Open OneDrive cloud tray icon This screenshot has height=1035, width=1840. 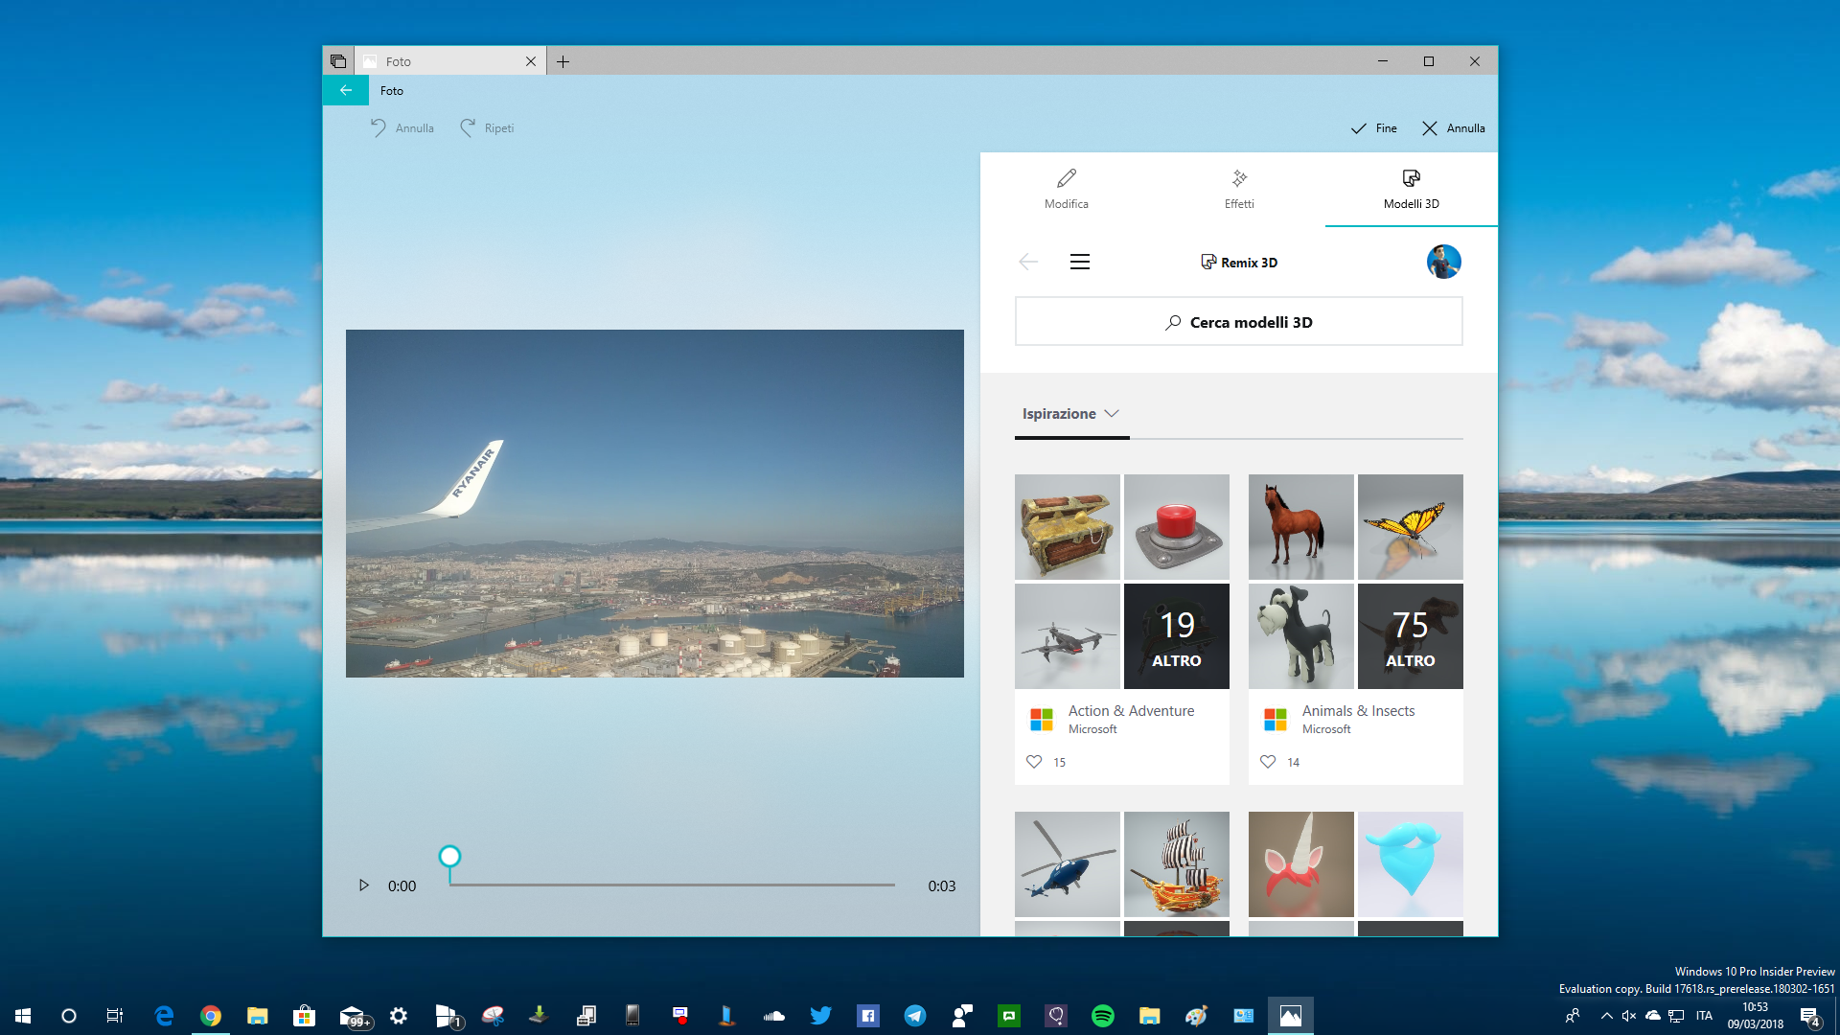pos(1653,1016)
